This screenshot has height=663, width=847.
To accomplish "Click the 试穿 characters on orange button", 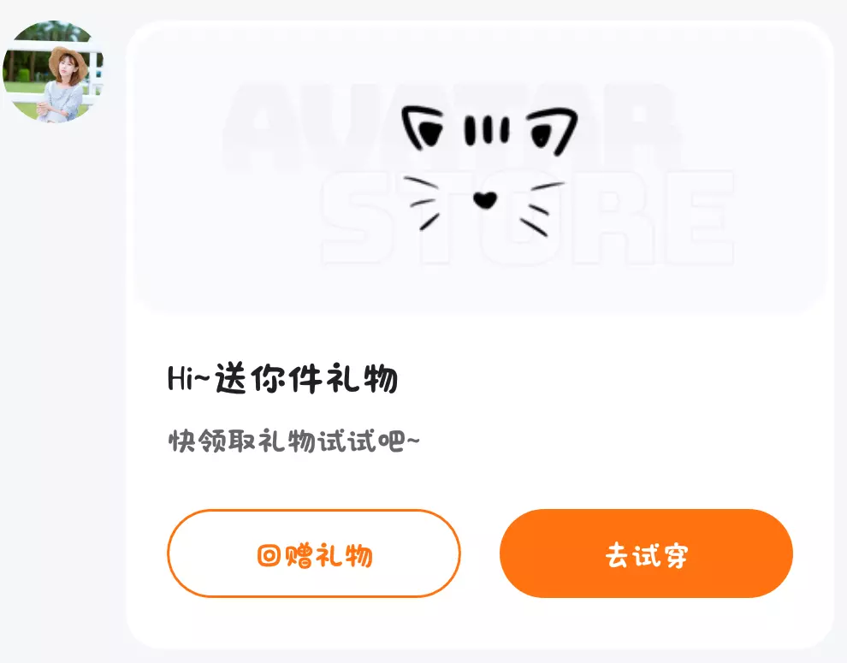I will point(660,555).
